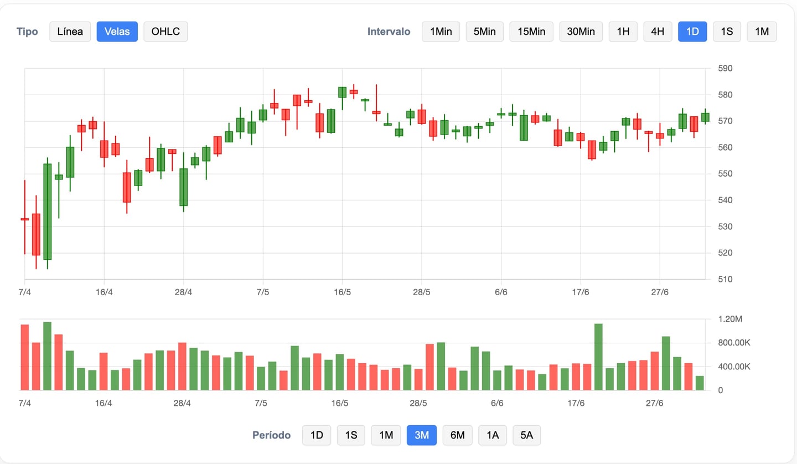The width and height of the screenshot is (797, 464).
Task: Click the tallest green volume bar near 17/6
Action: 598,357
